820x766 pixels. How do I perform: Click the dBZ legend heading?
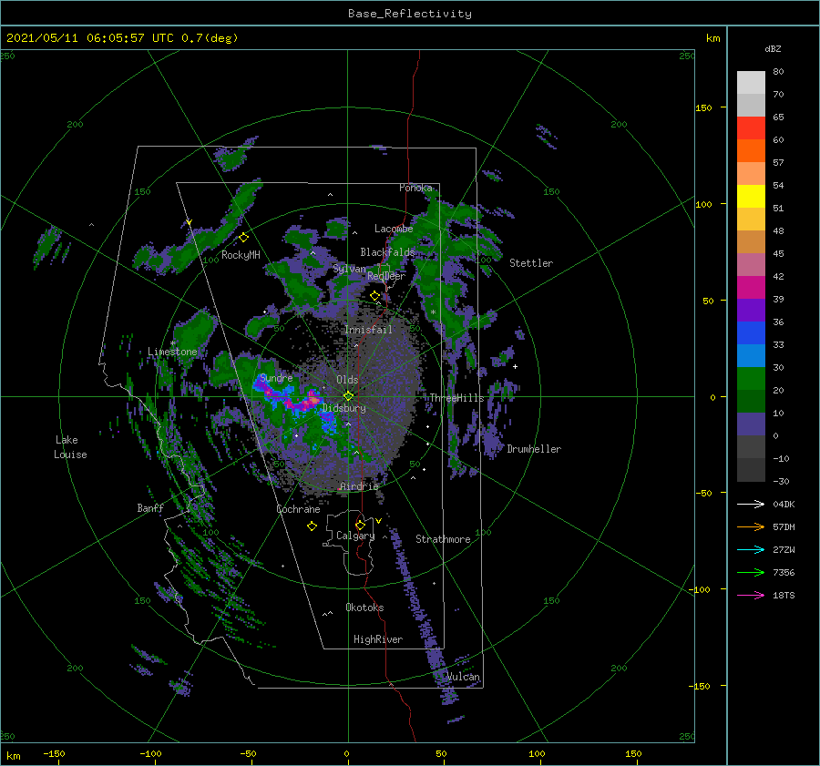coord(773,48)
